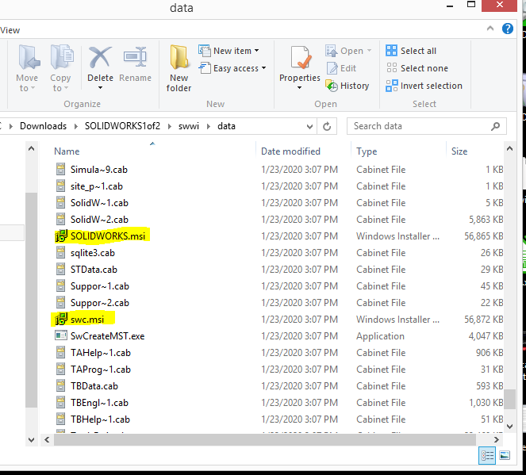
Task: Go to SOLIDWORKS1of2 in the address bar
Action: click(x=122, y=126)
